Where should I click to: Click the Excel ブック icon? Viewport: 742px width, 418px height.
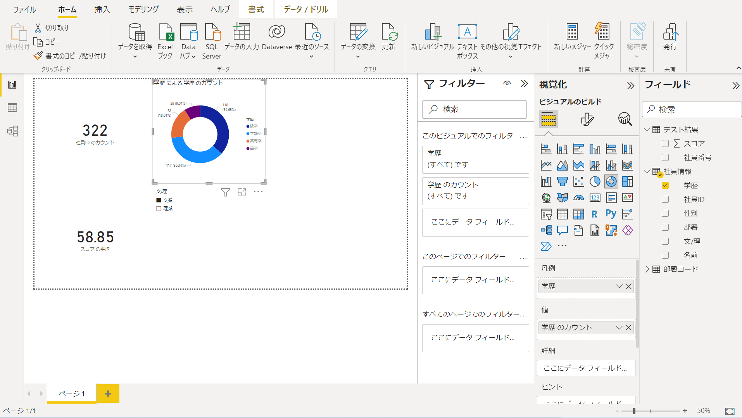coord(166,32)
